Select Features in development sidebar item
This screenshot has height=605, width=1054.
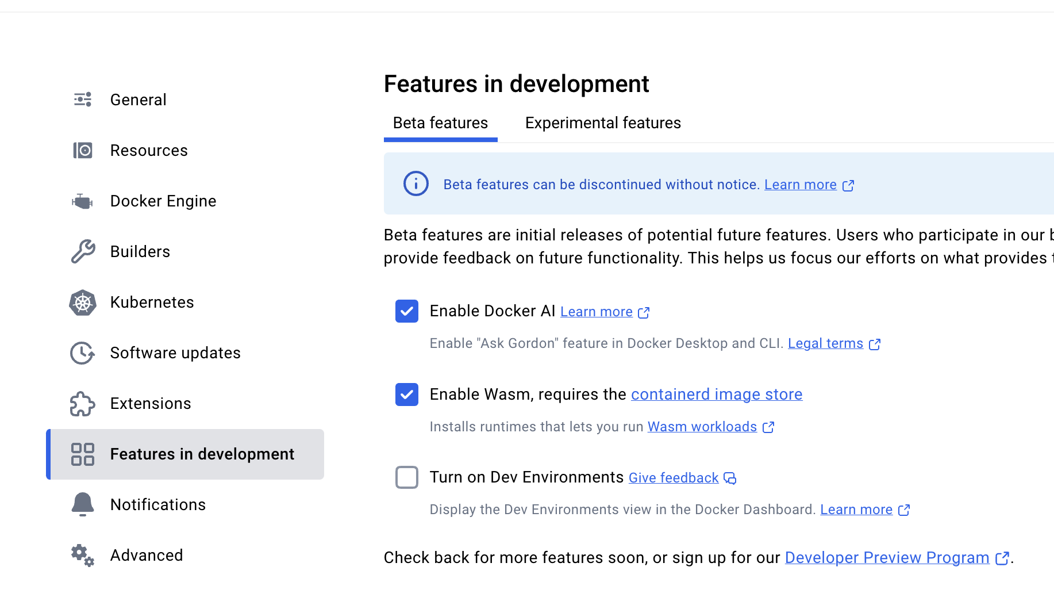(185, 454)
